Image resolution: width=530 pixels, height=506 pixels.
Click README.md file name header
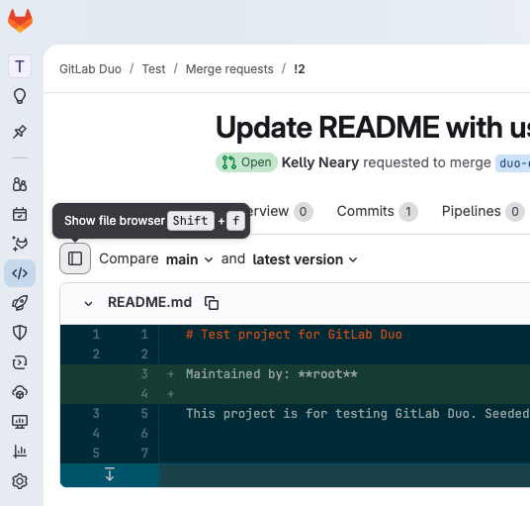tap(149, 302)
